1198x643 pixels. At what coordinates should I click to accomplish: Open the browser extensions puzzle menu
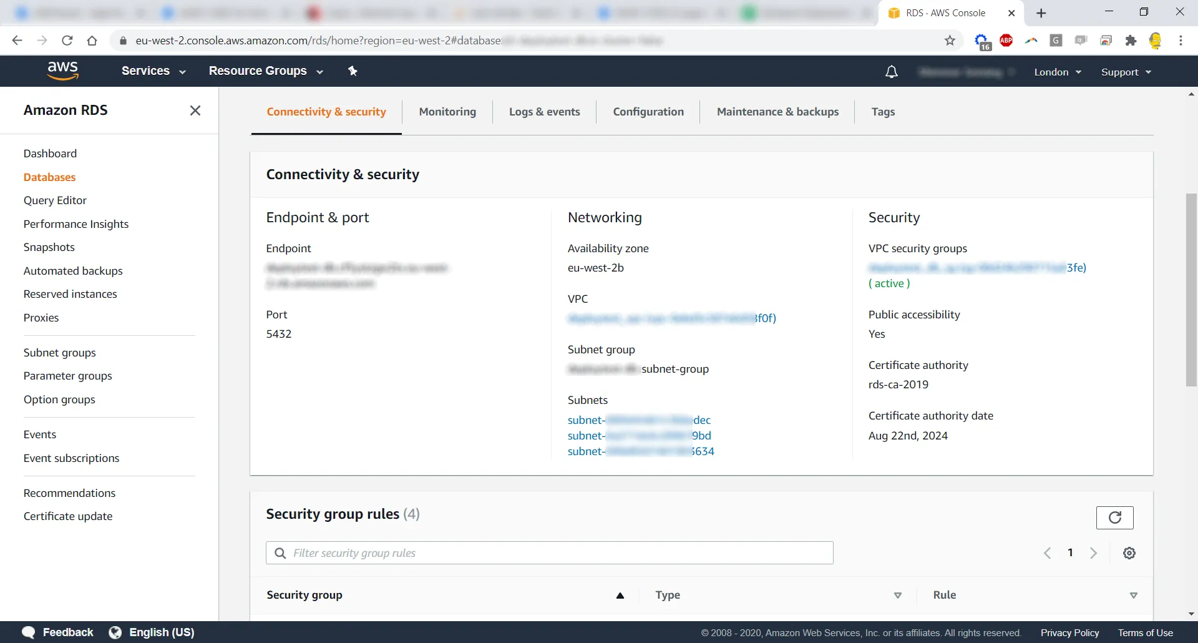(1131, 41)
